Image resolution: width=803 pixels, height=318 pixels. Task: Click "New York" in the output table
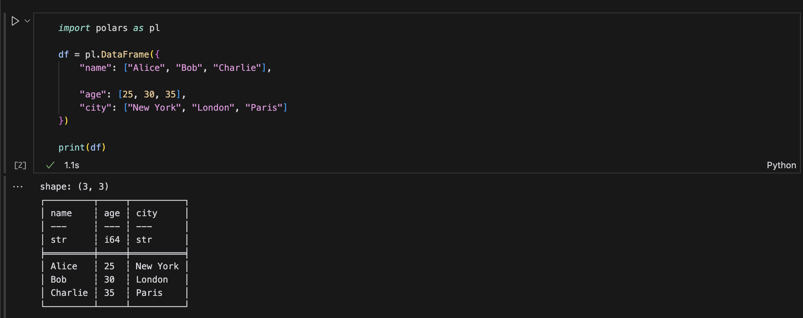tap(157, 266)
